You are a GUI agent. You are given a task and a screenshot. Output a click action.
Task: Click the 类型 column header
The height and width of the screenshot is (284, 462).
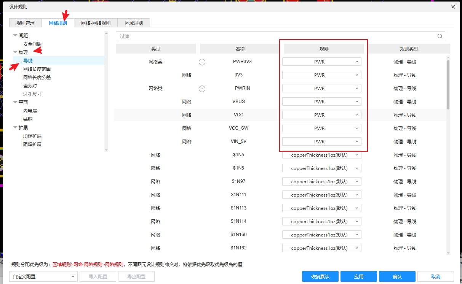tap(156, 49)
